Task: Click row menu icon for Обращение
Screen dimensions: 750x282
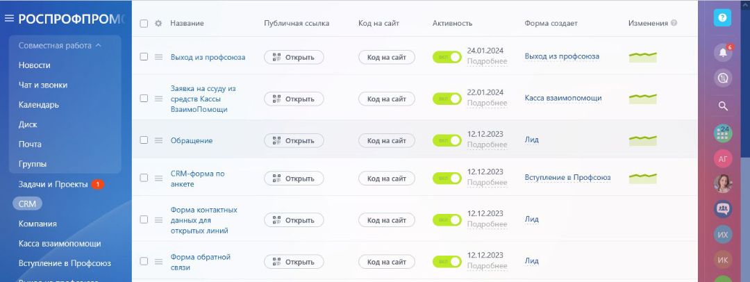Action: [158, 140]
